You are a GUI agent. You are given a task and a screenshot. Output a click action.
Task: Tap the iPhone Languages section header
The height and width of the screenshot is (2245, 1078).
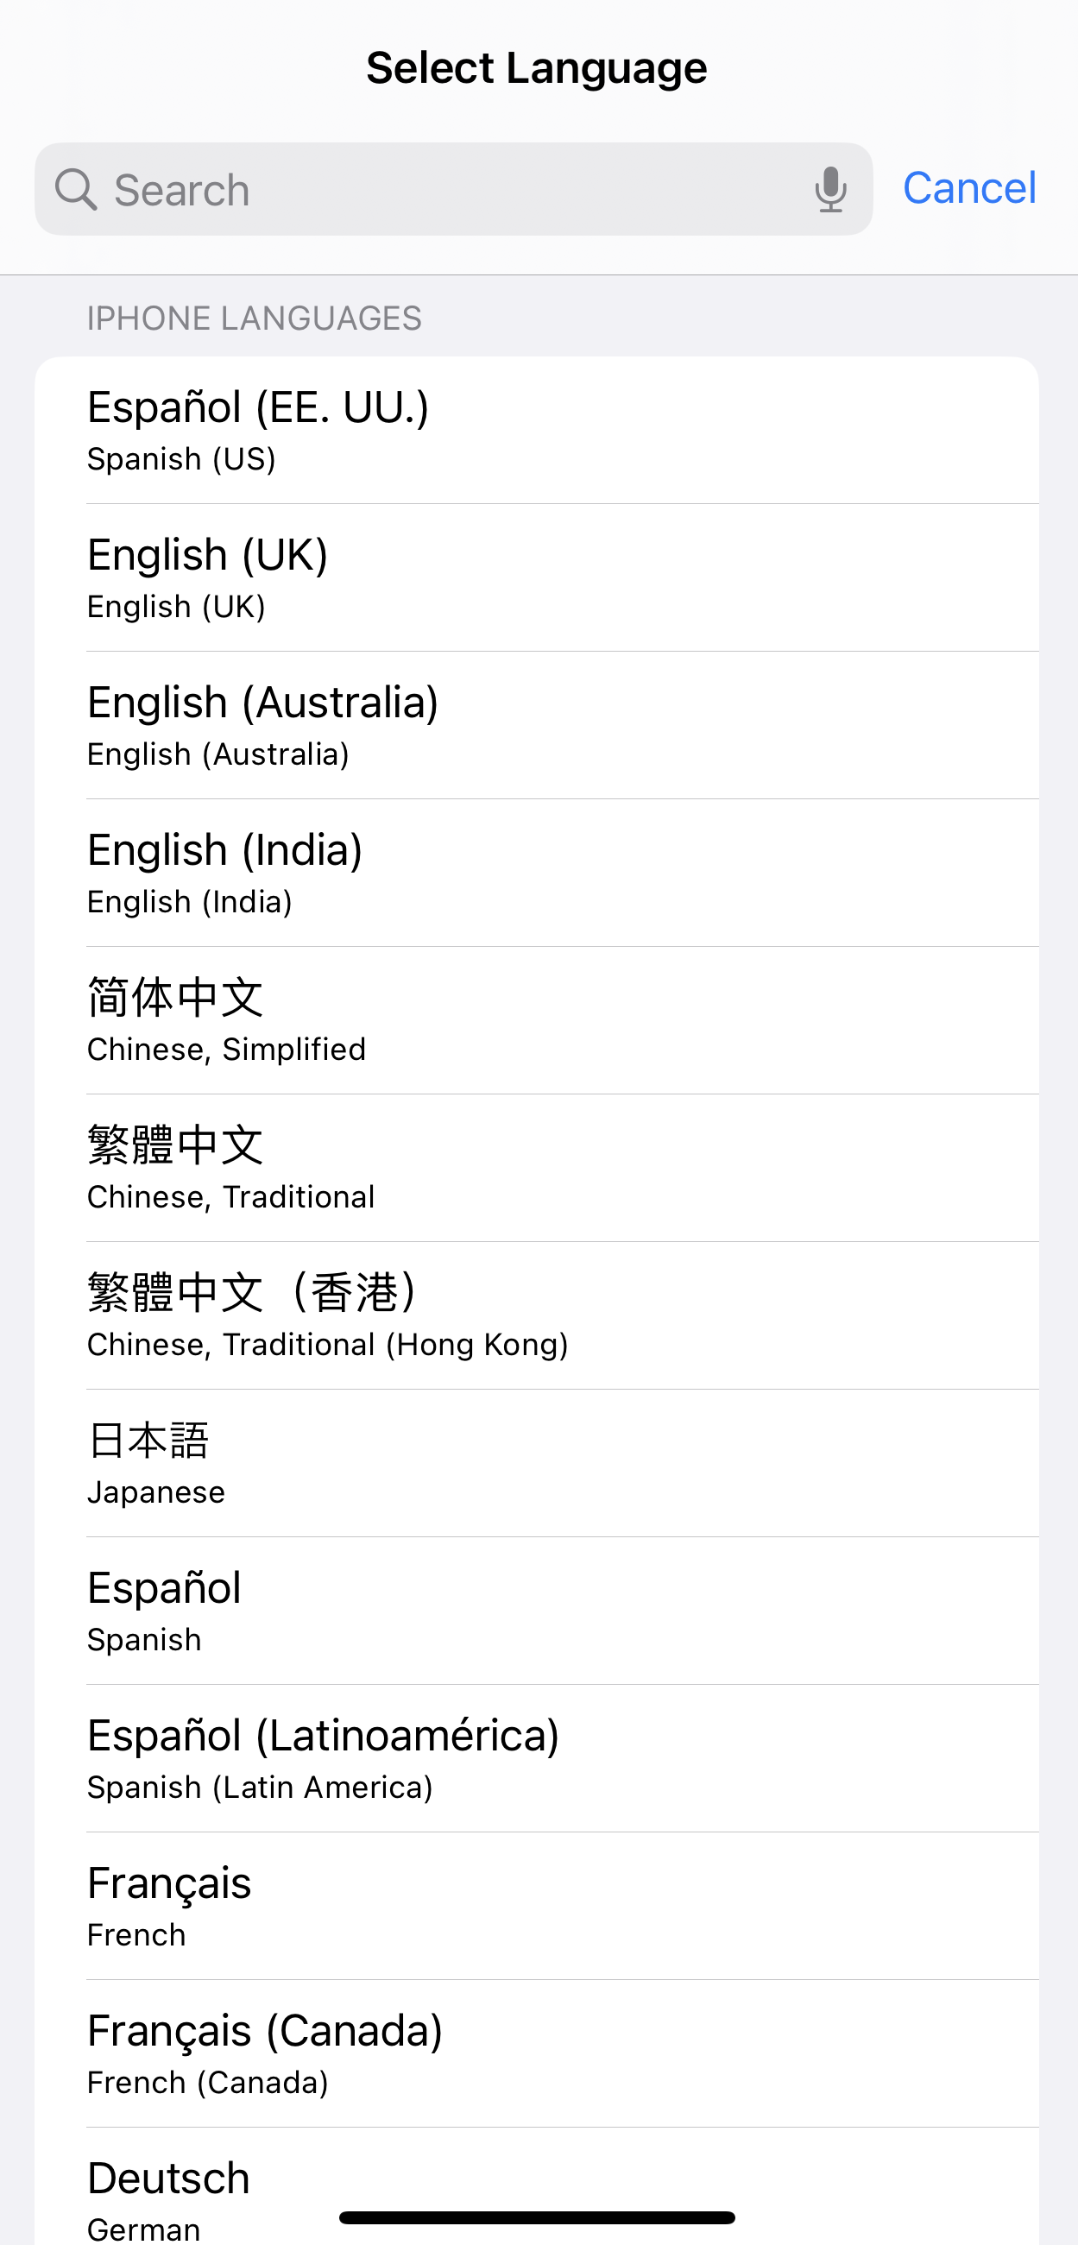pos(255,319)
